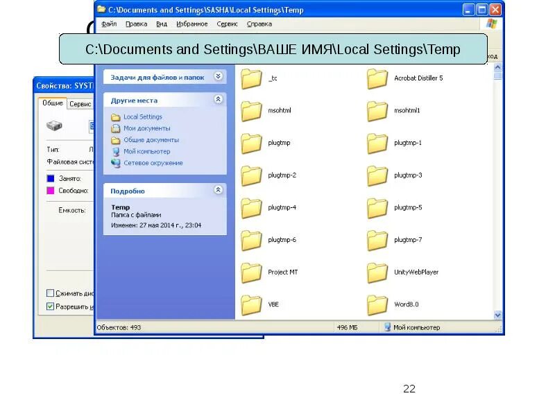Viewport: 555px width, 416px height.
Task: Open the Файл menu
Action: click(109, 24)
